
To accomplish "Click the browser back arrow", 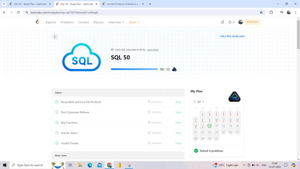I will 4,12.
